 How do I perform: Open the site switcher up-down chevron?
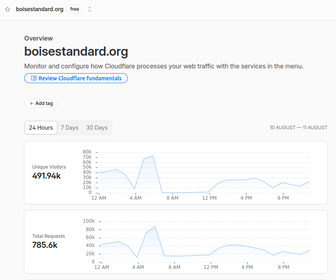point(90,9)
